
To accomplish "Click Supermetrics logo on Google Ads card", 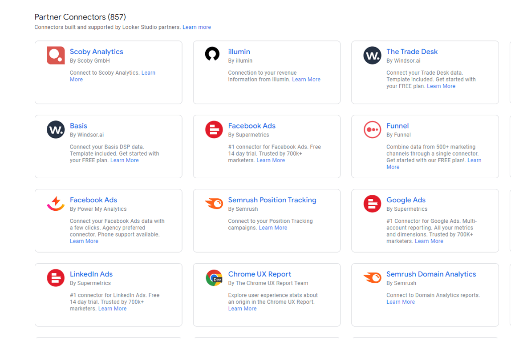I will click(372, 204).
